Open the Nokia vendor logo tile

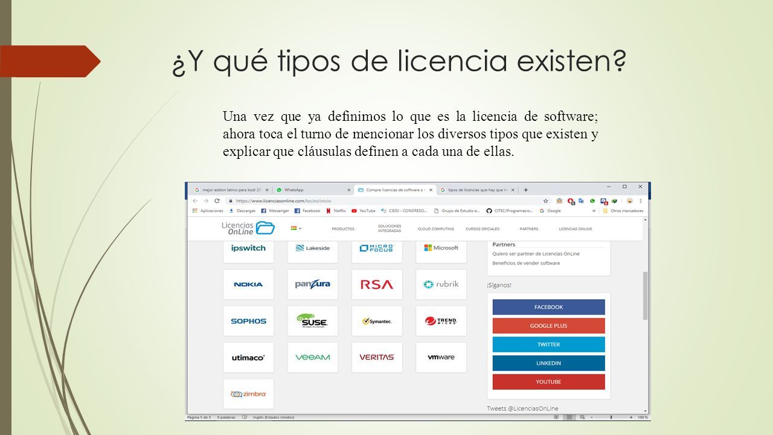pos(248,284)
